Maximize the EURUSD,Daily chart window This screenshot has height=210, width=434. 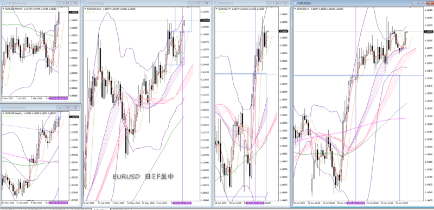pos(199,3)
